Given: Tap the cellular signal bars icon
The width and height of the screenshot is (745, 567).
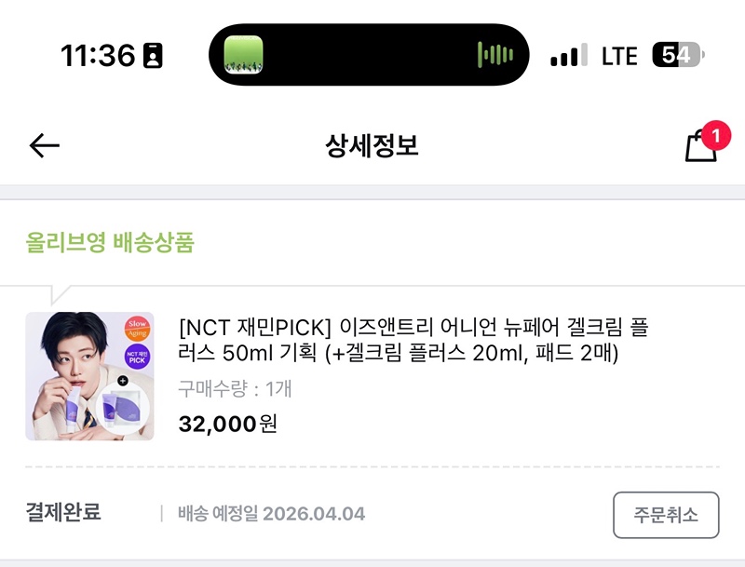Looking at the screenshot, I should coord(569,56).
